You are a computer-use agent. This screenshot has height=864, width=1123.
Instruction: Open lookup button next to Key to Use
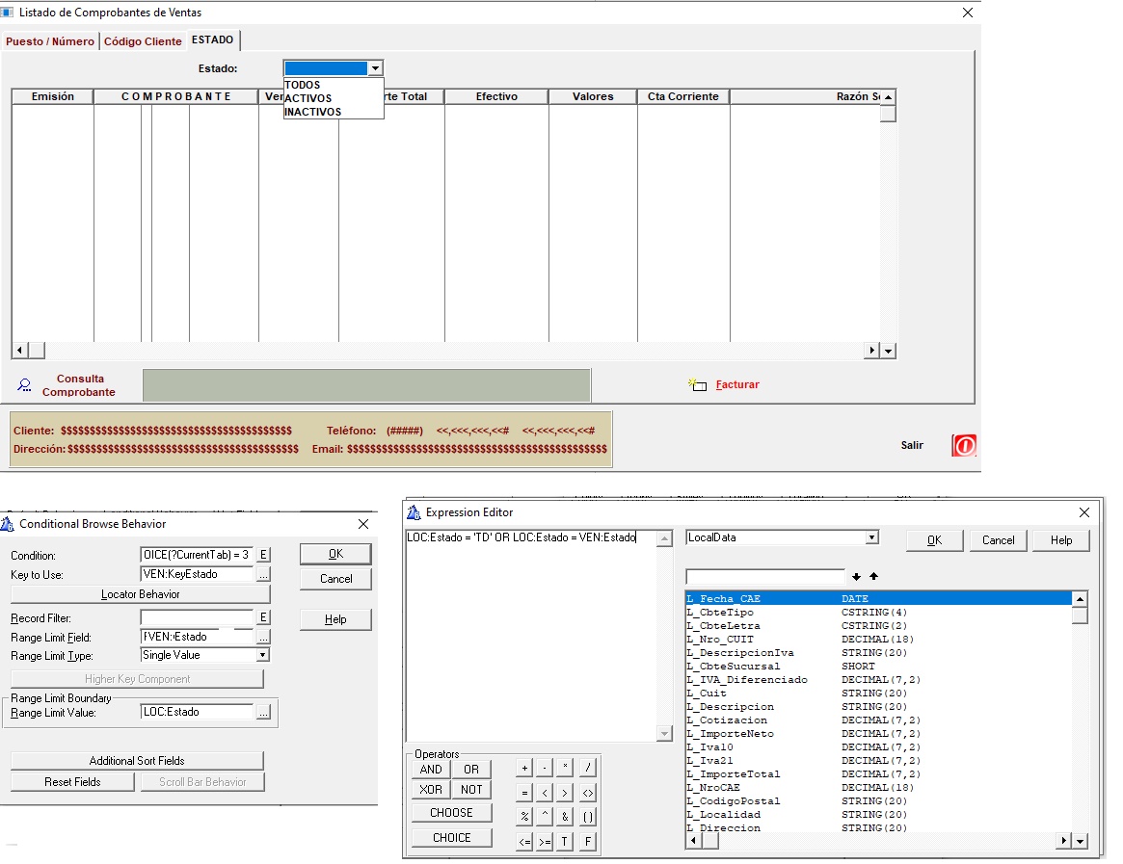pos(263,574)
